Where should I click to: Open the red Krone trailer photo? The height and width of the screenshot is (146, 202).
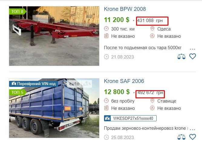coord(54,36)
